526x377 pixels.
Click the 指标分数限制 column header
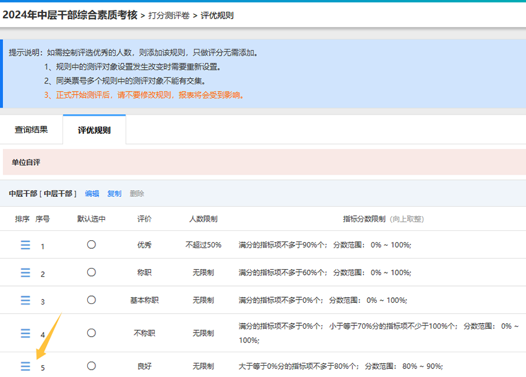click(x=364, y=219)
